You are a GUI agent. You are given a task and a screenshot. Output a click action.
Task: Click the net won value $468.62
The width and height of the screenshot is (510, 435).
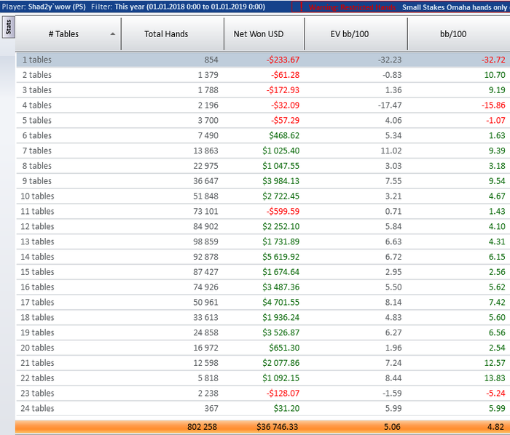(284, 135)
